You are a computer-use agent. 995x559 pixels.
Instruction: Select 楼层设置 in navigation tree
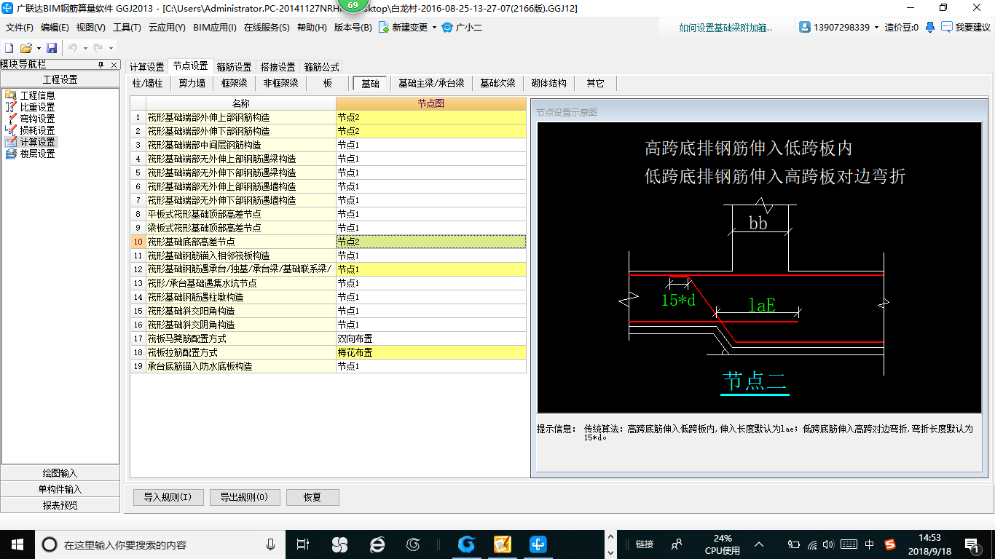pyautogui.click(x=37, y=154)
